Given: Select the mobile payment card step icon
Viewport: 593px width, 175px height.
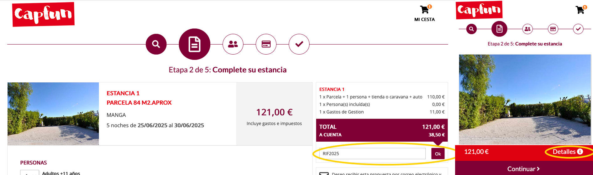Looking at the screenshot, I should [553, 29].
